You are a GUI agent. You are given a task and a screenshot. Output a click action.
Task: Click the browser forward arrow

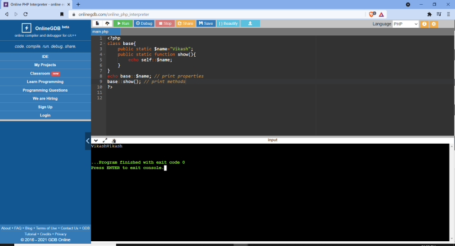pyautogui.click(x=16, y=14)
